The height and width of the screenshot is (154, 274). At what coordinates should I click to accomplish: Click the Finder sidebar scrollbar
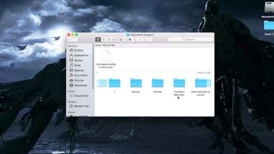click(x=93, y=66)
